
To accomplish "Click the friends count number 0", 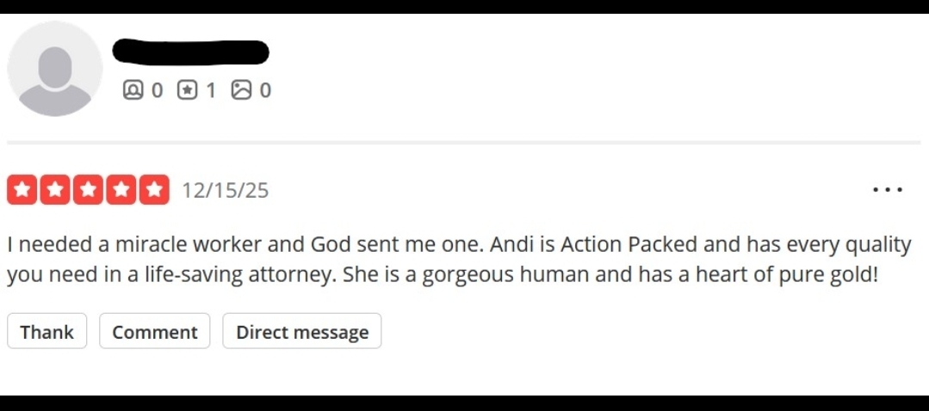I will click(x=157, y=89).
